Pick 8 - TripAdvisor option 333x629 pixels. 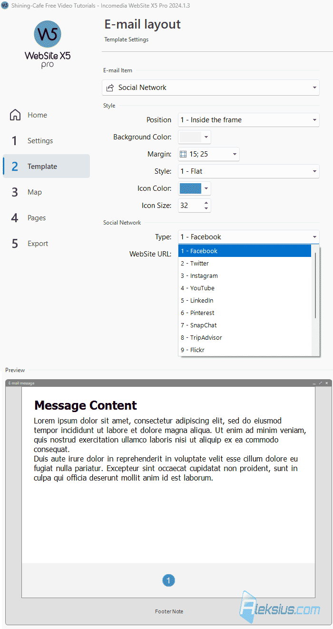tap(245, 337)
